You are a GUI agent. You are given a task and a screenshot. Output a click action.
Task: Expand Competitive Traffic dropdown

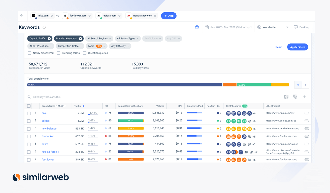[70, 46]
